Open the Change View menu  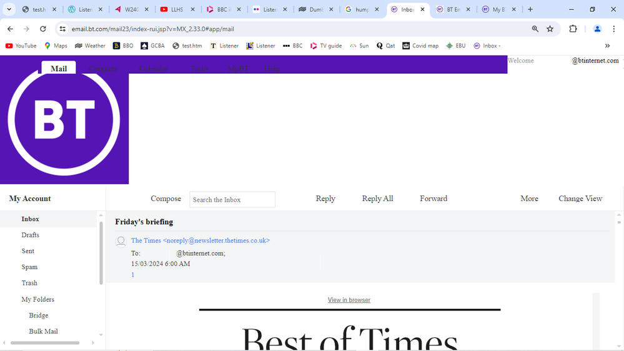pyautogui.click(x=580, y=198)
